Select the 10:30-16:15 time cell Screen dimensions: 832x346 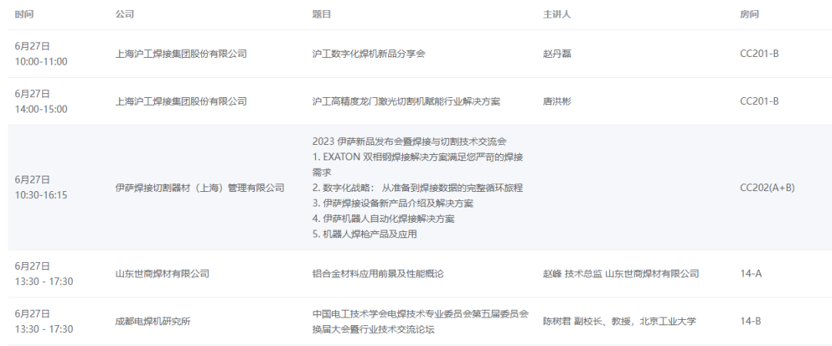click(41, 195)
